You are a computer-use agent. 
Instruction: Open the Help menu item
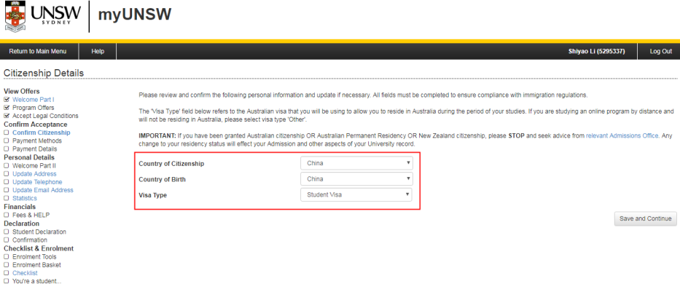click(x=98, y=51)
